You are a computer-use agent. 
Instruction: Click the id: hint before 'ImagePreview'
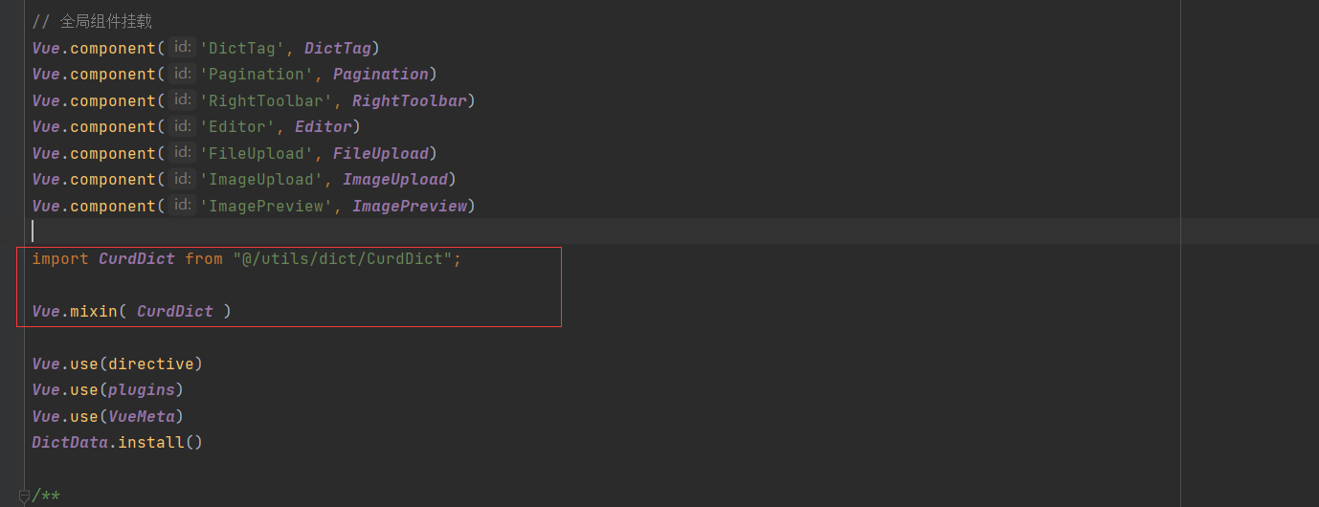(x=183, y=205)
